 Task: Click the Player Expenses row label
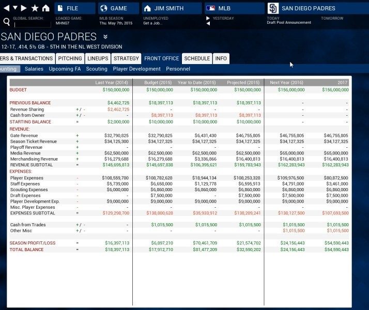pyautogui.click(x=26, y=178)
